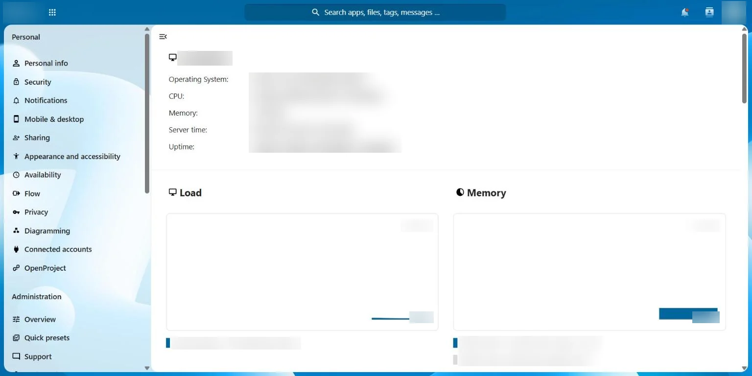The image size is (752, 376).
Task: Click the lock icon beside Security
Action: click(x=16, y=82)
